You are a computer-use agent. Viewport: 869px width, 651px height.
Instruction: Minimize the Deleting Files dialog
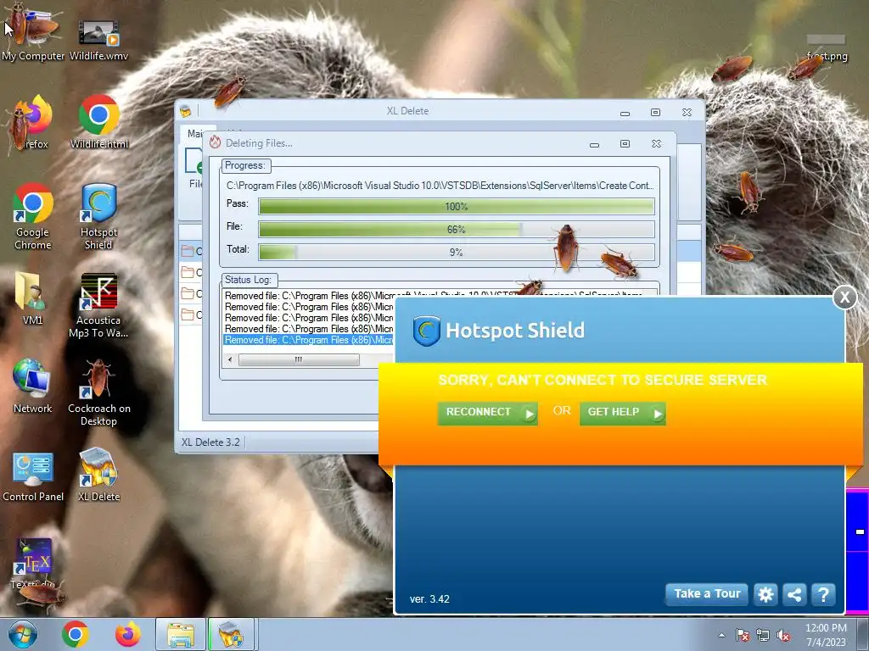(x=595, y=144)
